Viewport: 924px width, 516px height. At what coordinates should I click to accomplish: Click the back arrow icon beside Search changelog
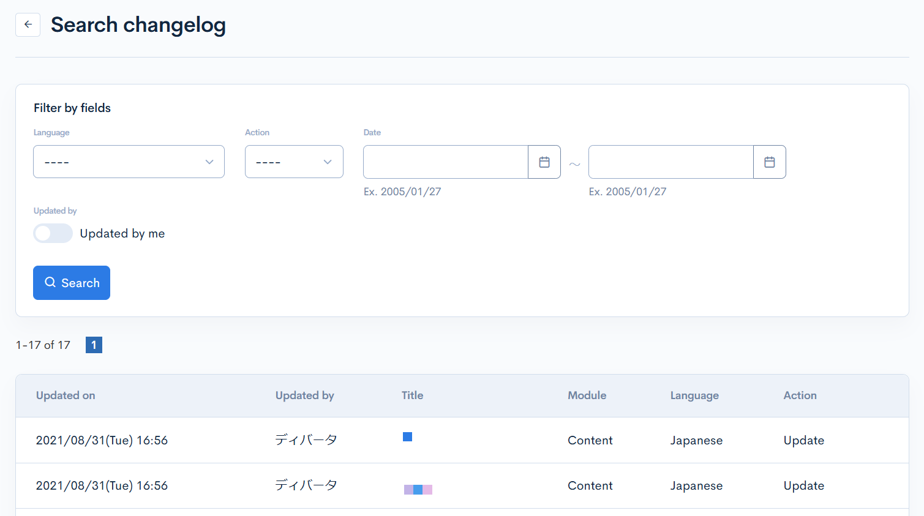click(x=28, y=24)
